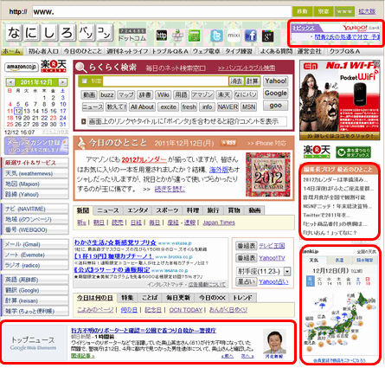Click the 別窓 button beside URL field

click(x=324, y=11)
